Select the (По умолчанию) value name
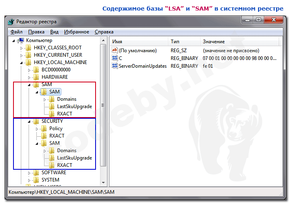Screen dimensions: 292x204 [138, 51]
